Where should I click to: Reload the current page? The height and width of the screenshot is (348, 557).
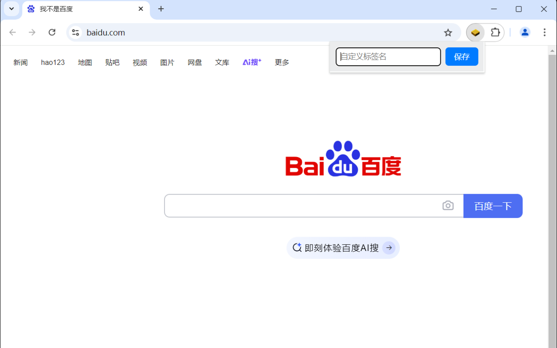point(52,32)
